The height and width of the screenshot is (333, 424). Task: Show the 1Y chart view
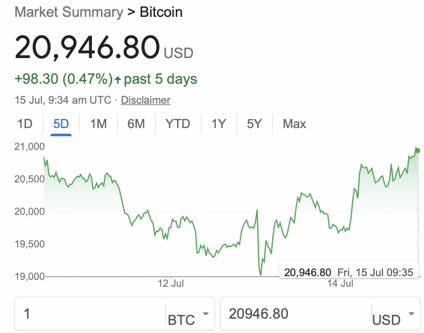pyautogui.click(x=219, y=124)
